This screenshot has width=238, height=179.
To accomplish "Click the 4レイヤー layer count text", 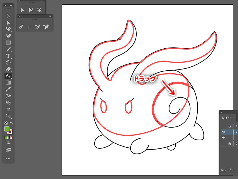I will click(x=228, y=170).
